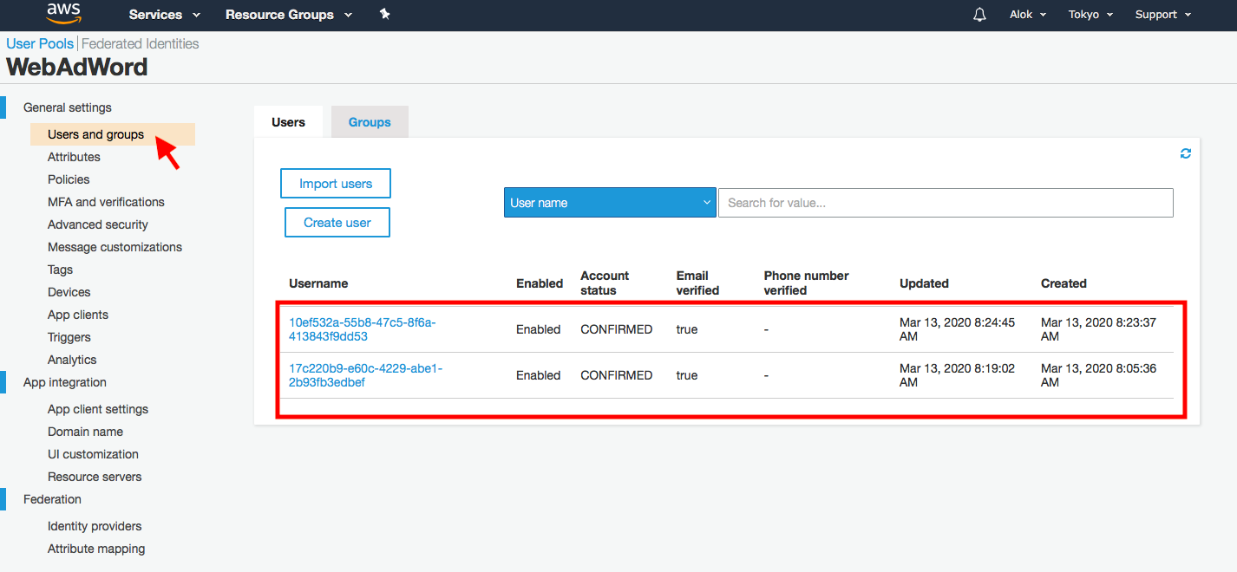The width and height of the screenshot is (1237, 572).
Task: Select the Users tab
Action: [288, 122]
